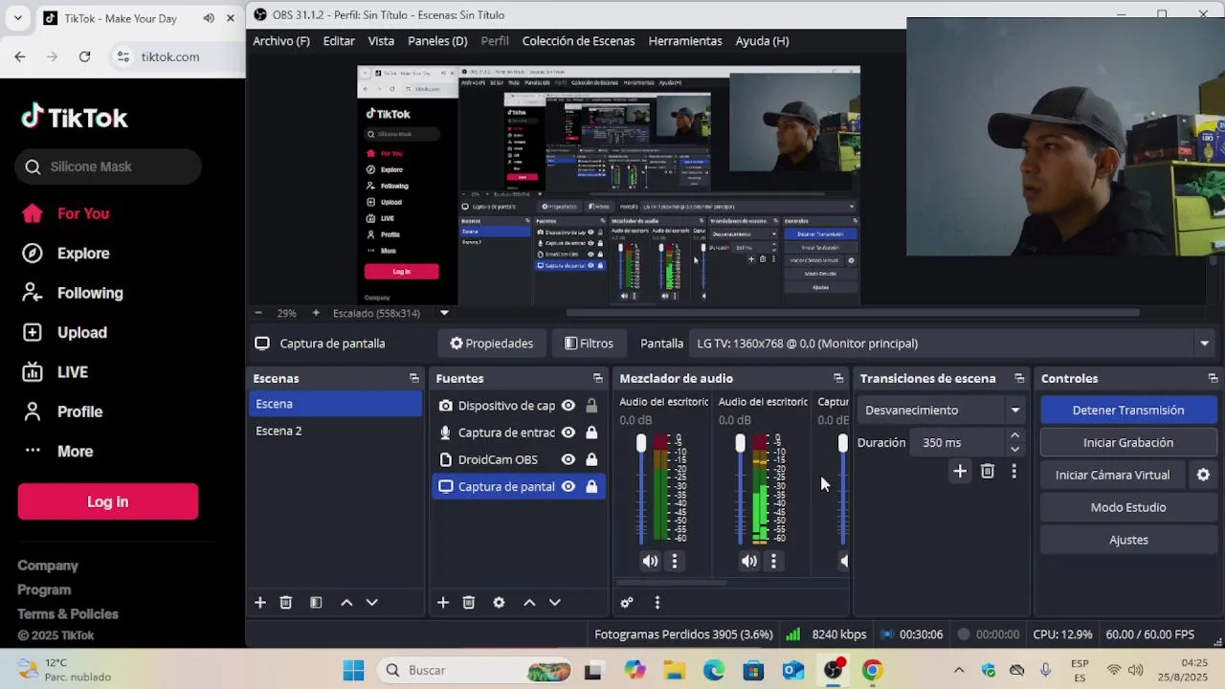Viewport: 1225px width, 689px height.
Task: Toggle lock on Captura de entrada source
Action: point(591,433)
